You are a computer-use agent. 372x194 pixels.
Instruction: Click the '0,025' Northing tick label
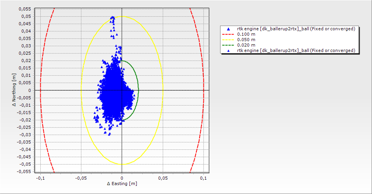[25, 53]
